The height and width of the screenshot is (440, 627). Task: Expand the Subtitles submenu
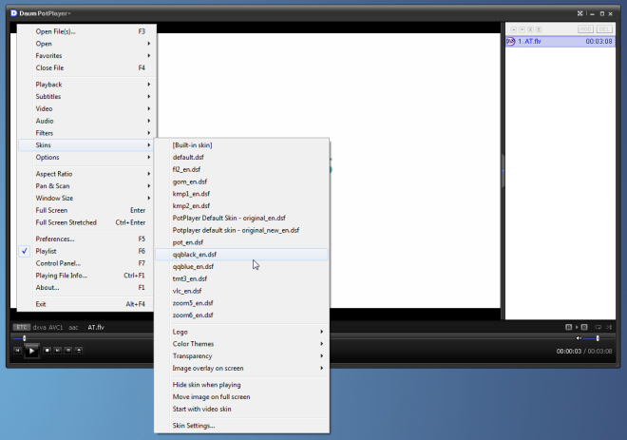pos(86,96)
